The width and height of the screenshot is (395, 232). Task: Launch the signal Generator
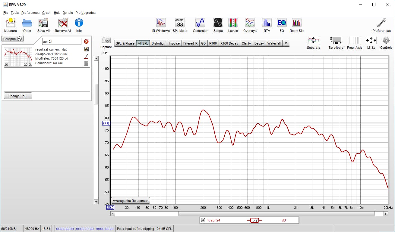(200, 23)
